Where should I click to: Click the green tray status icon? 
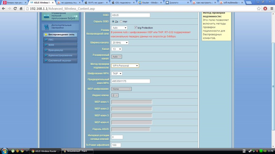click(261, 151)
